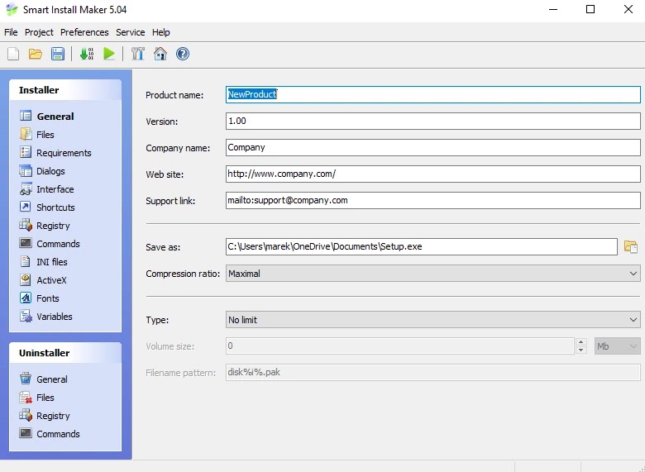Viewport: 645px width, 472px height.
Task: Click the Installer Commands console icon
Action: pos(26,243)
